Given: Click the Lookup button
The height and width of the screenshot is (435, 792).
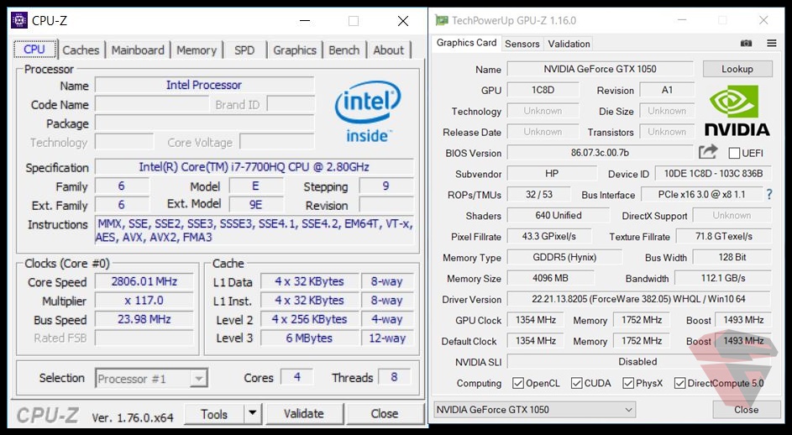Looking at the screenshot, I should pyautogui.click(x=737, y=69).
